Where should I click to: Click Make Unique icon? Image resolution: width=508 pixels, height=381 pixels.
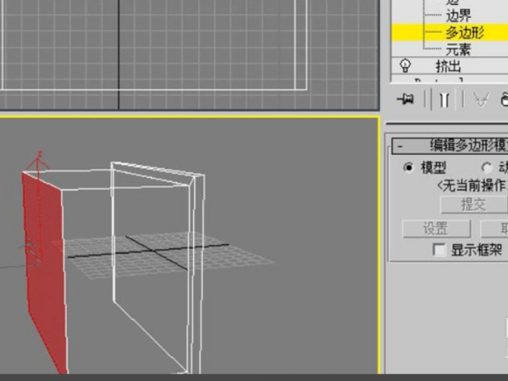(481, 99)
